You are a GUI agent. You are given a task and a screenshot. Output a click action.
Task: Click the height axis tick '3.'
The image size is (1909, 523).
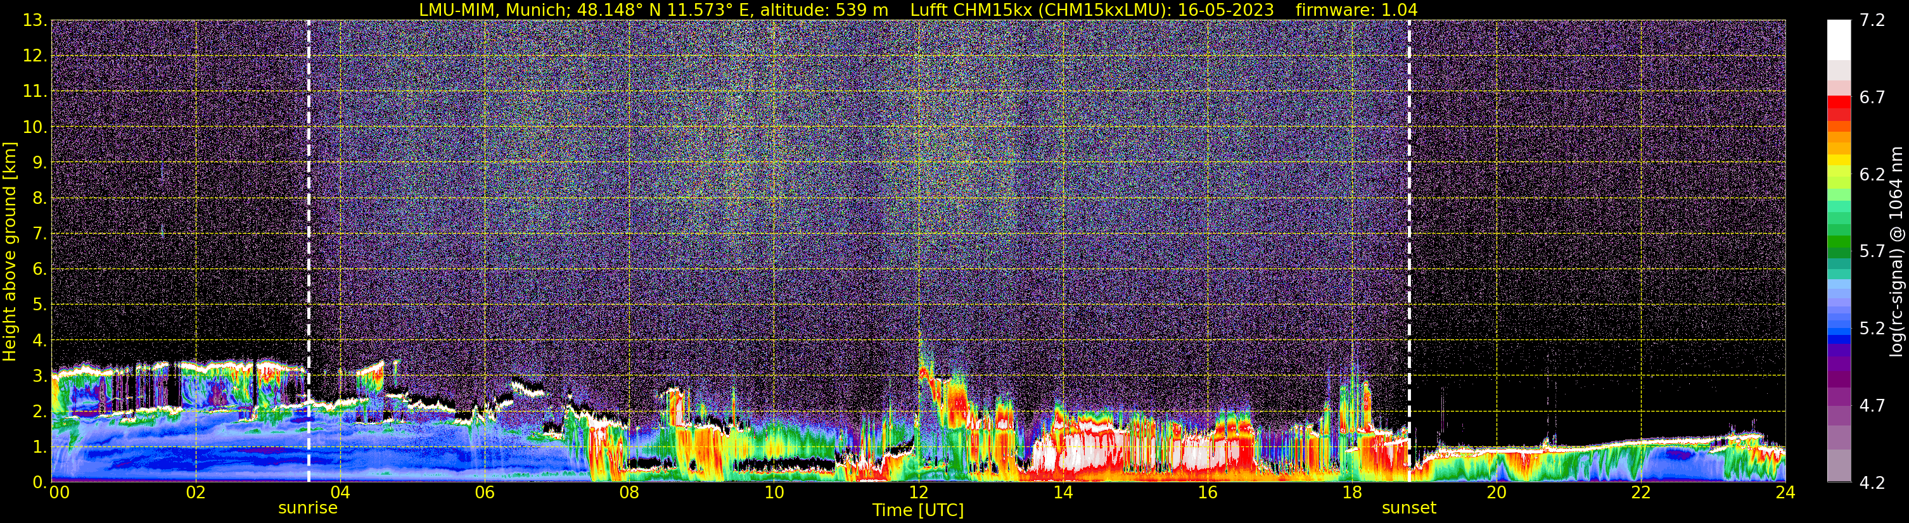point(39,375)
